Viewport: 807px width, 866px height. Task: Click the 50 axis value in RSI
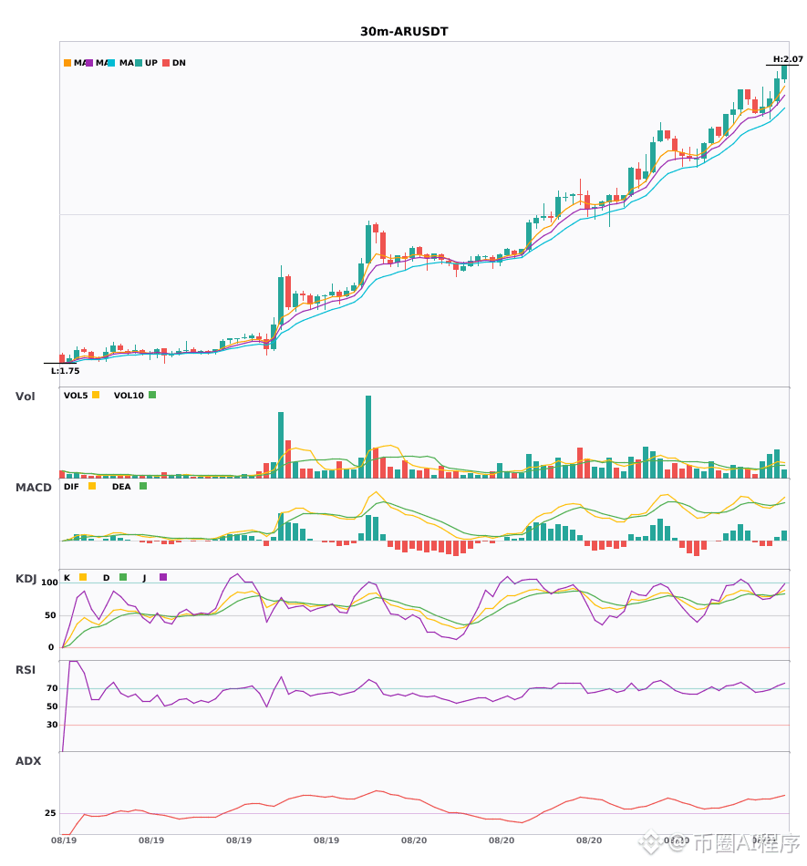click(x=52, y=706)
